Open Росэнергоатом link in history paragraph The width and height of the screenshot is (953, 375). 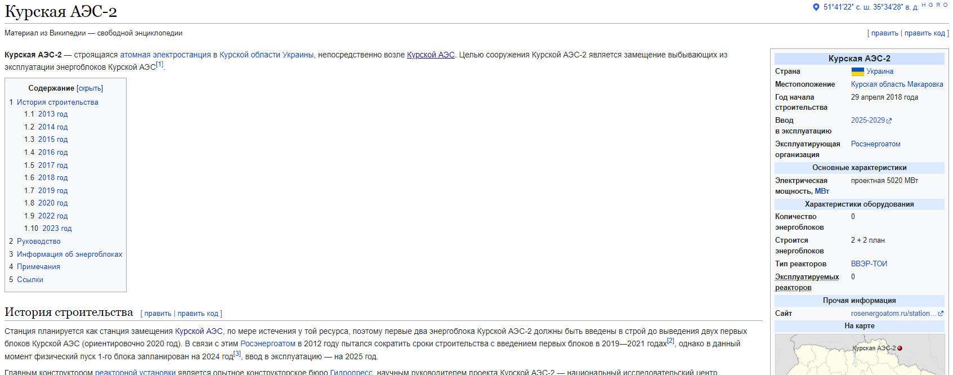click(x=268, y=344)
